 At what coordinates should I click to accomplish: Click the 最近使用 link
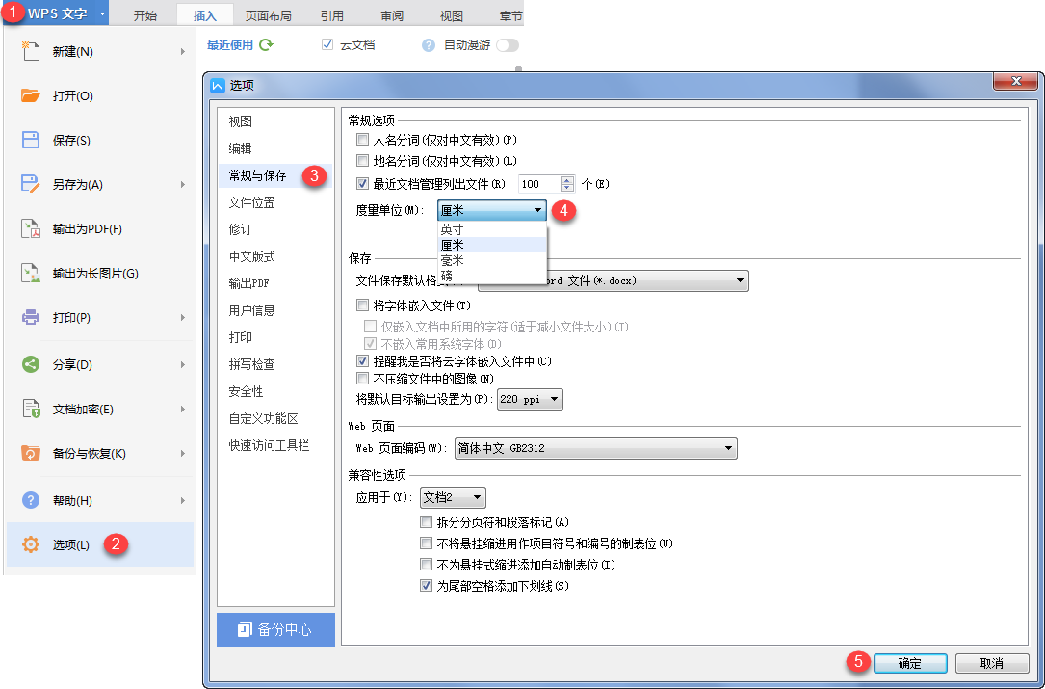[230, 44]
